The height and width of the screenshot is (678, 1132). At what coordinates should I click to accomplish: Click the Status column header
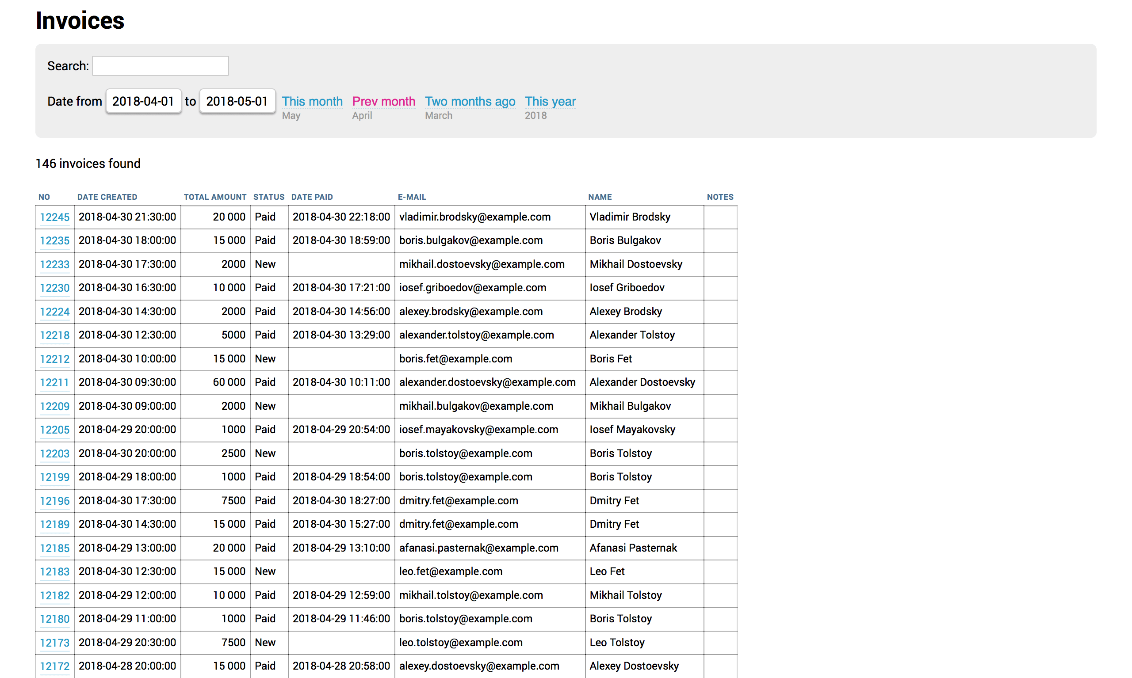click(269, 197)
